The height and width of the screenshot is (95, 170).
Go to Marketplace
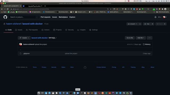pyautogui.click(x=63, y=17)
